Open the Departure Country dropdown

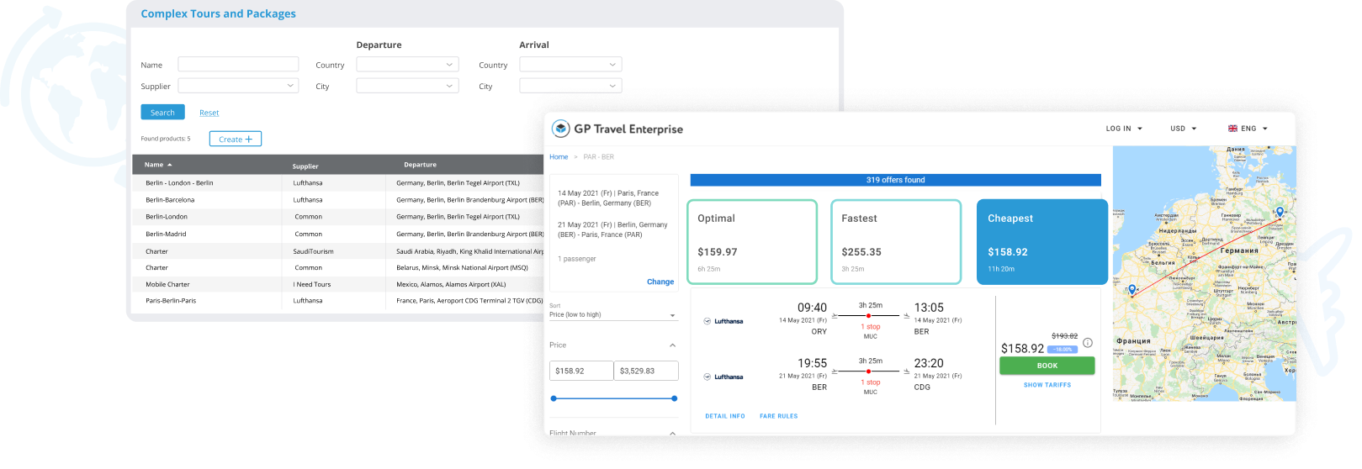pyautogui.click(x=407, y=65)
